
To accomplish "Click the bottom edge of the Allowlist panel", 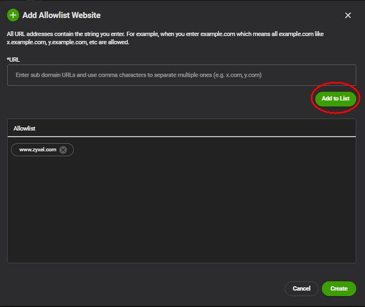I will (181, 263).
